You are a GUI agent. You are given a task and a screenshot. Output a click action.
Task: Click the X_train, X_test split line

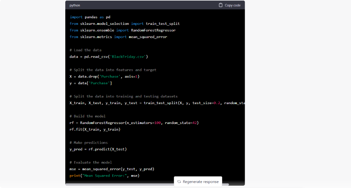pyautogui.click(x=157, y=103)
